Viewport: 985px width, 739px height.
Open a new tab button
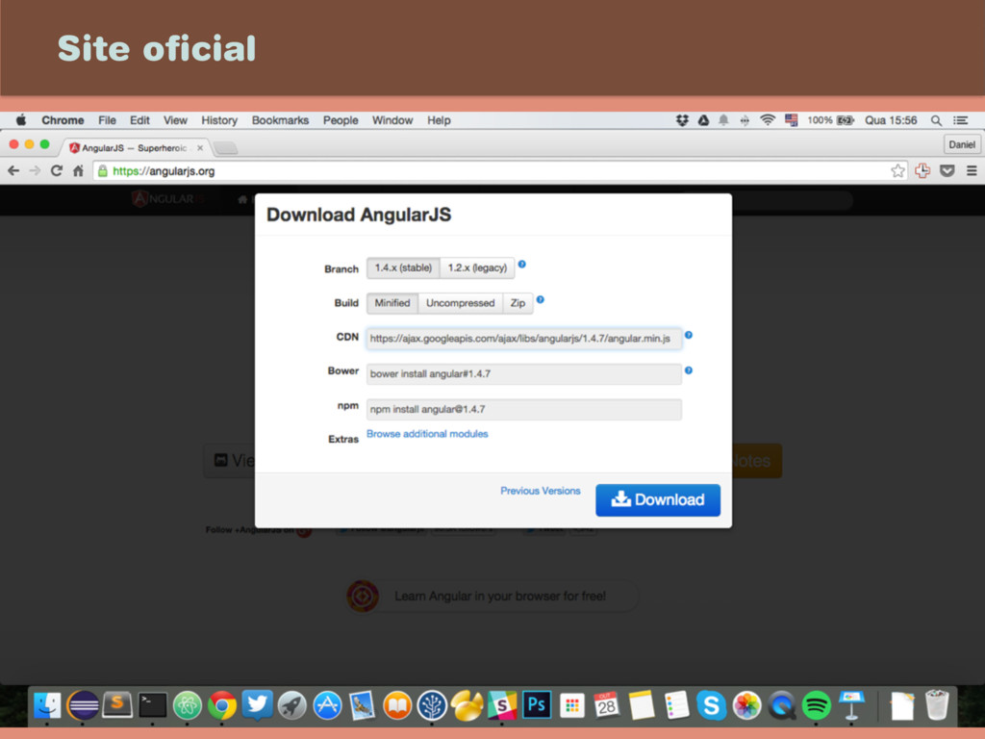click(x=225, y=148)
